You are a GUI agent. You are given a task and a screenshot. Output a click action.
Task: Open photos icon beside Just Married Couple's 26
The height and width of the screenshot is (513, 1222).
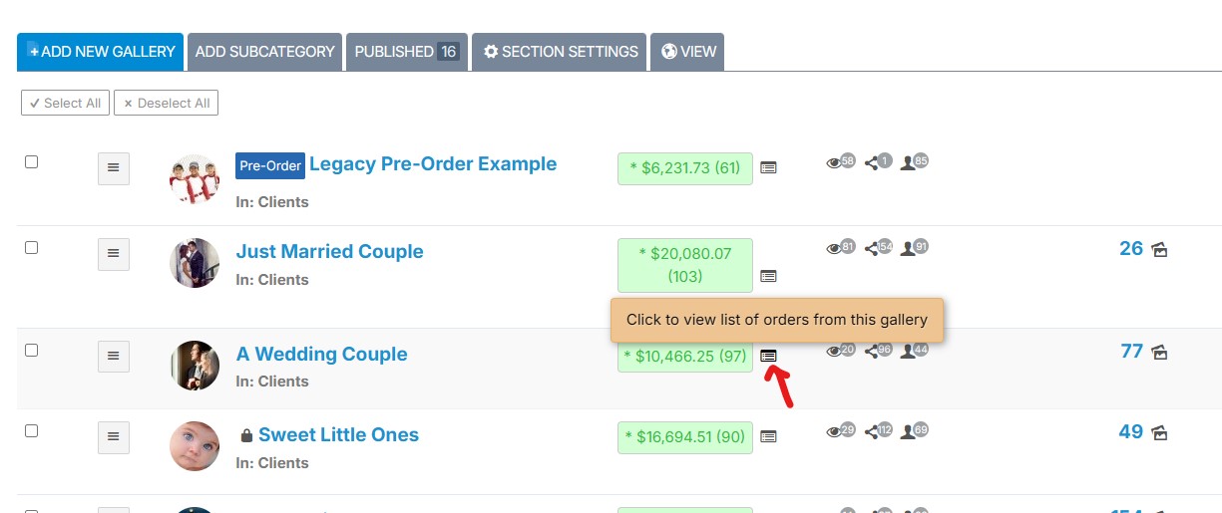[x=1159, y=250]
